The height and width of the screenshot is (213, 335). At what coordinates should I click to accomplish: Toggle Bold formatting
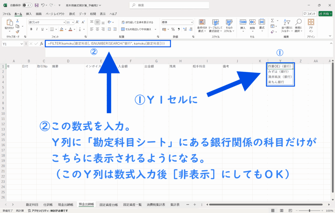[x=31, y=29]
